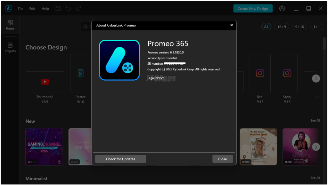Viewport: 328px width, 185px height.
Task: Click next arrow in New templates row
Action: click(316, 147)
